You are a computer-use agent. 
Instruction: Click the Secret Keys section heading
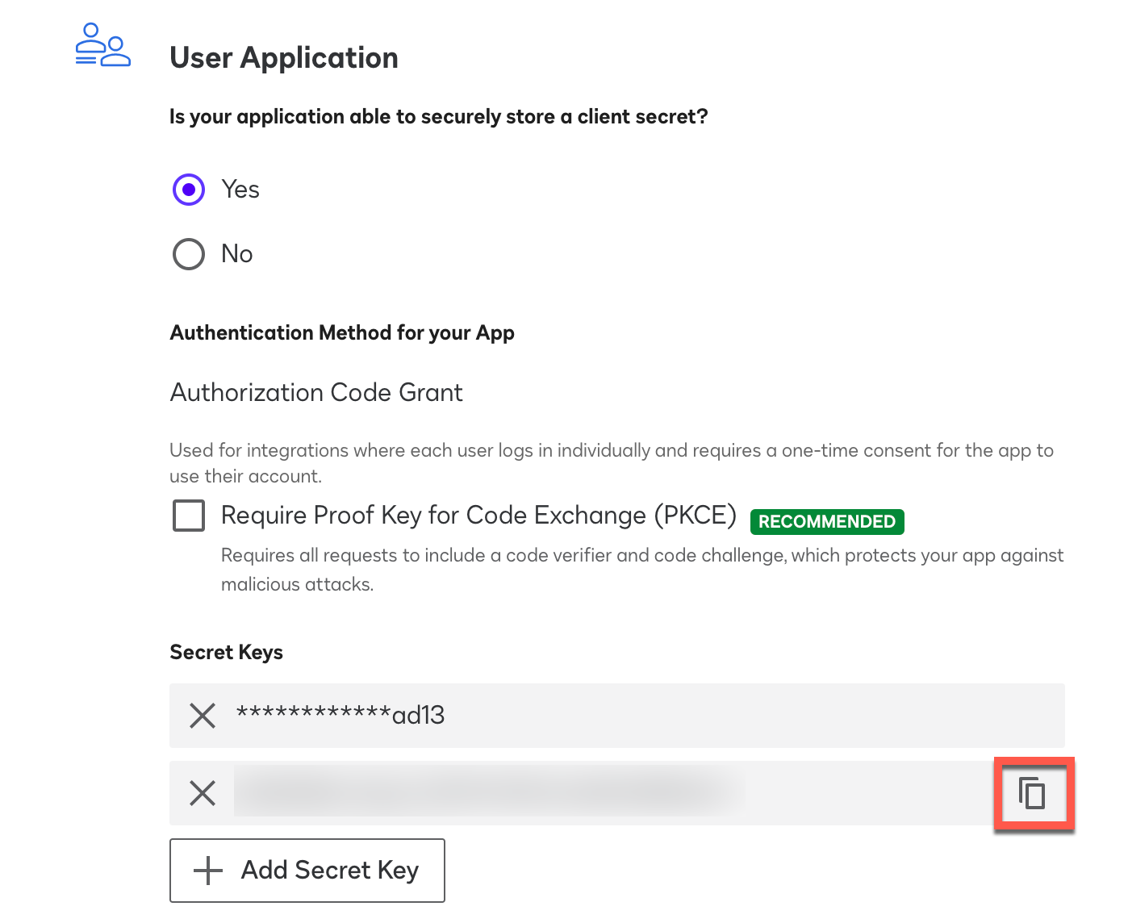[x=226, y=653]
